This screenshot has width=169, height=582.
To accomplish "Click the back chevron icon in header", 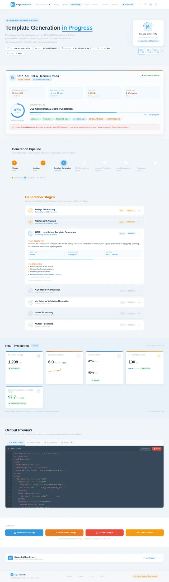I will point(139,4).
